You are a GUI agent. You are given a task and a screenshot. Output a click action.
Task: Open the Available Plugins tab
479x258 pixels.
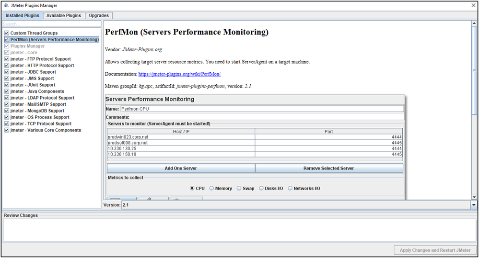(x=64, y=15)
